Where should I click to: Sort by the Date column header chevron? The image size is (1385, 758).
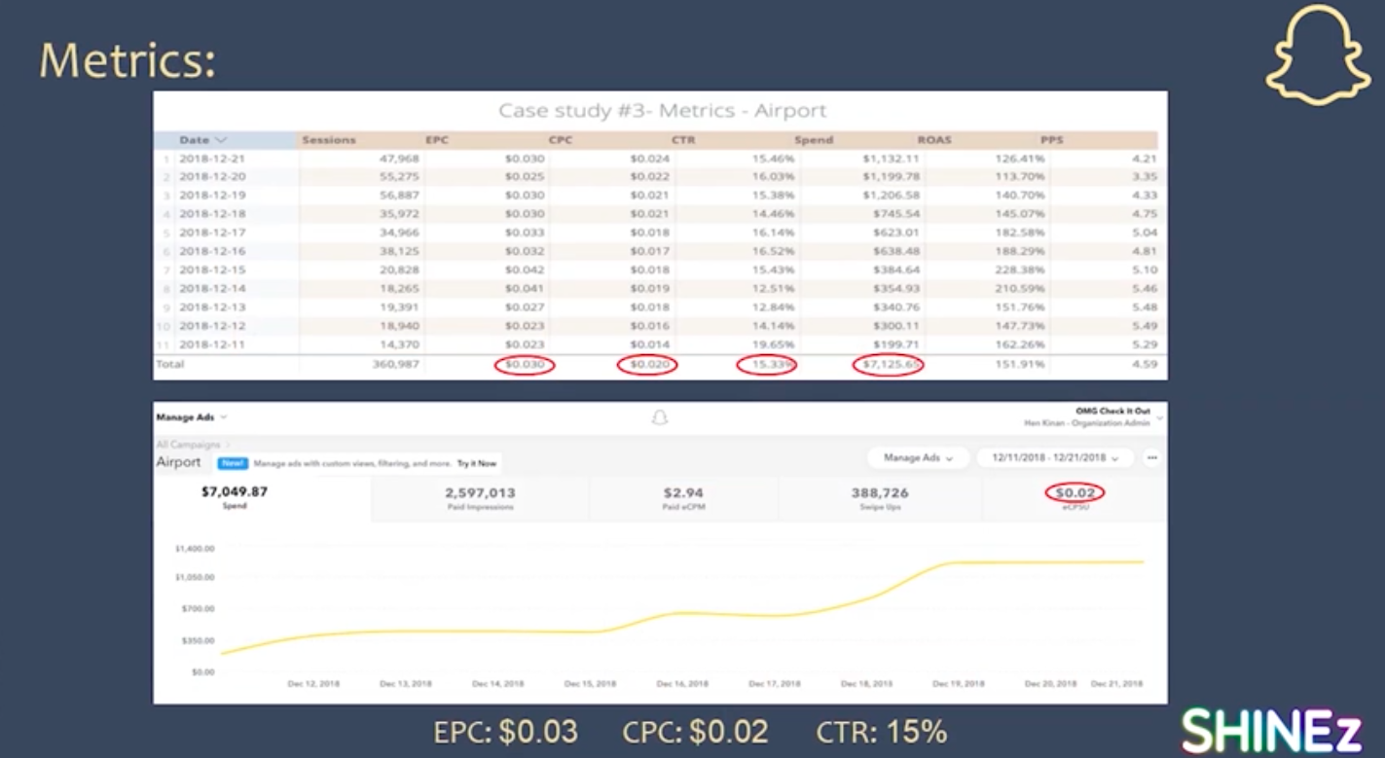pyautogui.click(x=221, y=140)
